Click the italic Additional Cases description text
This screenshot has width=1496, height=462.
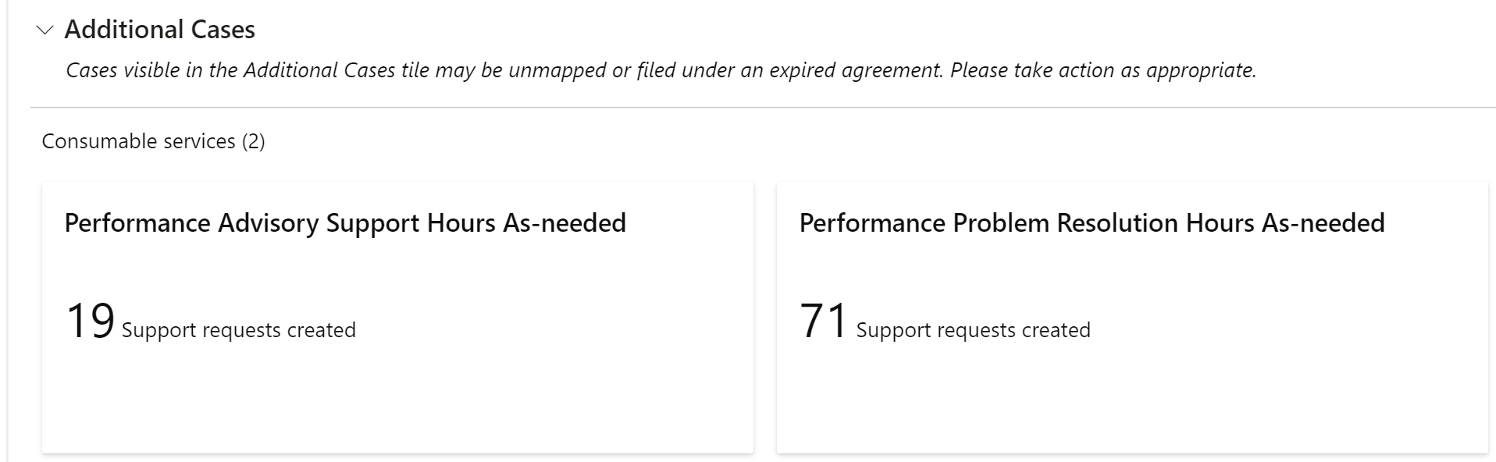coord(661,70)
